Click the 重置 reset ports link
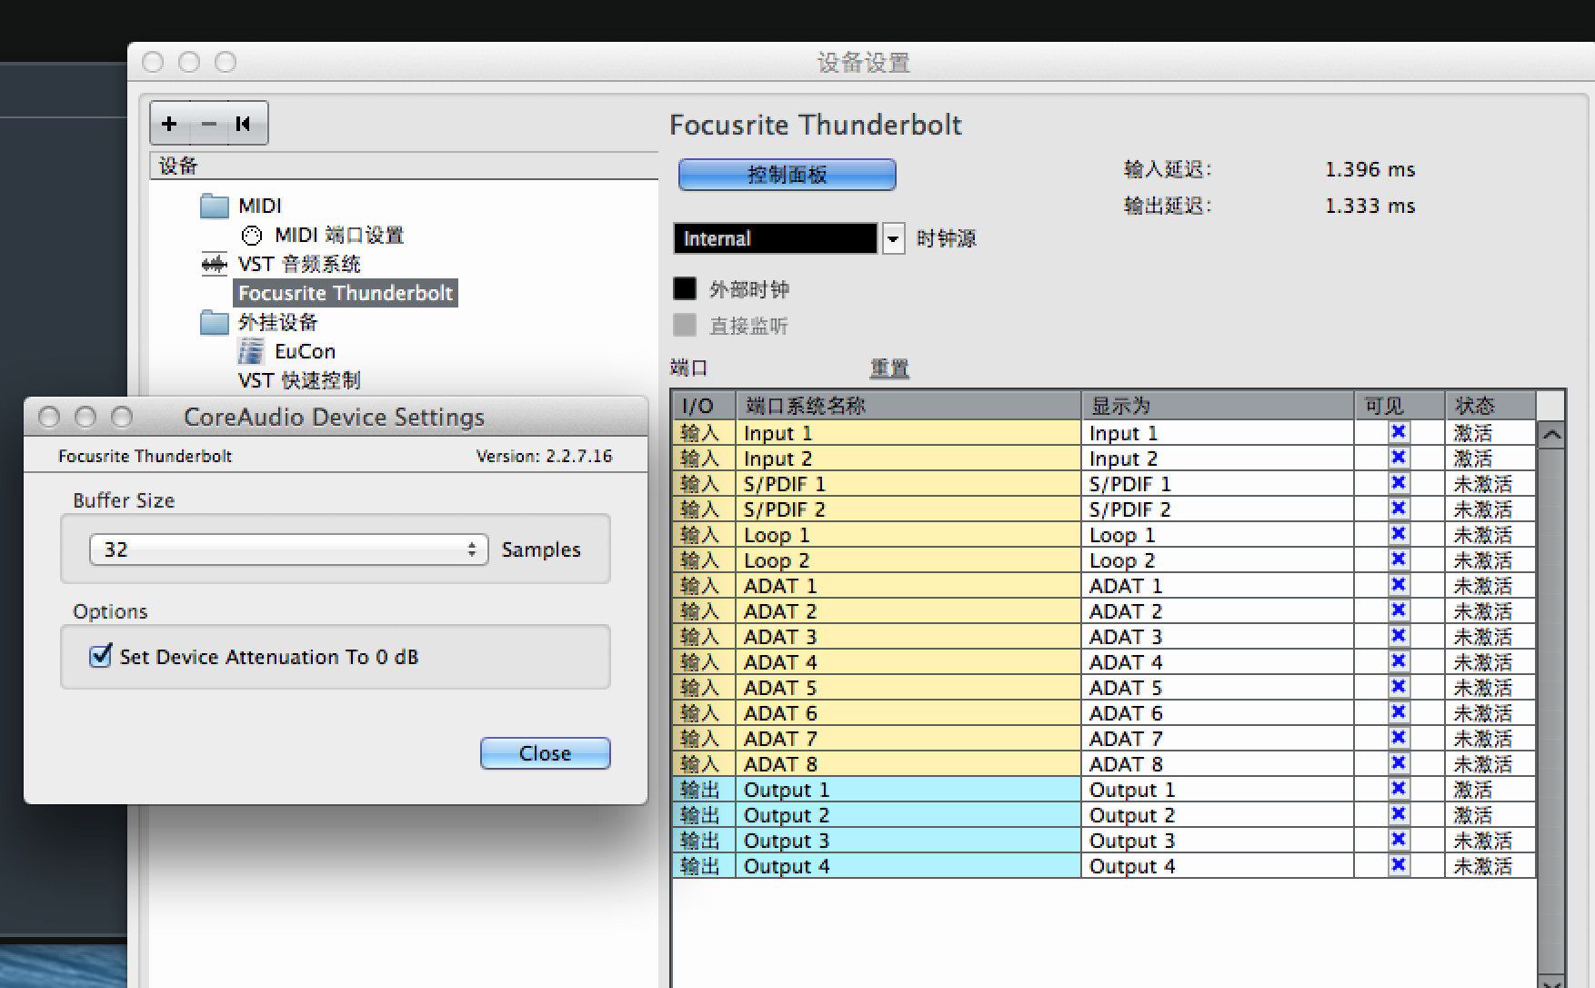This screenshot has height=988, width=1595. [x=888, y=368]
